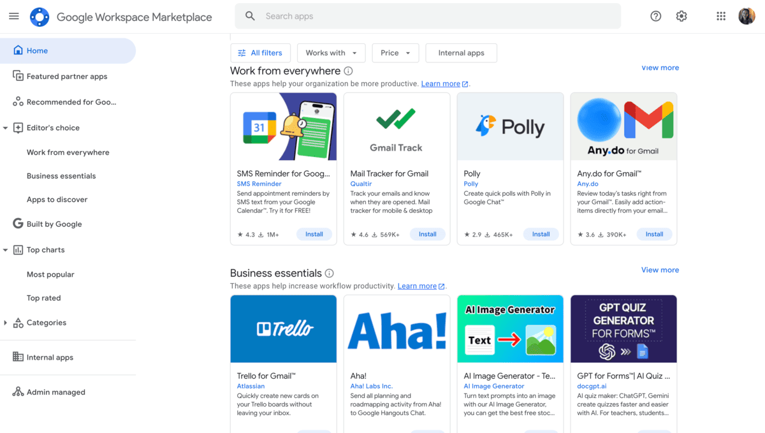
Task: Open the Polly developer link
Action: tap(471, 184)
